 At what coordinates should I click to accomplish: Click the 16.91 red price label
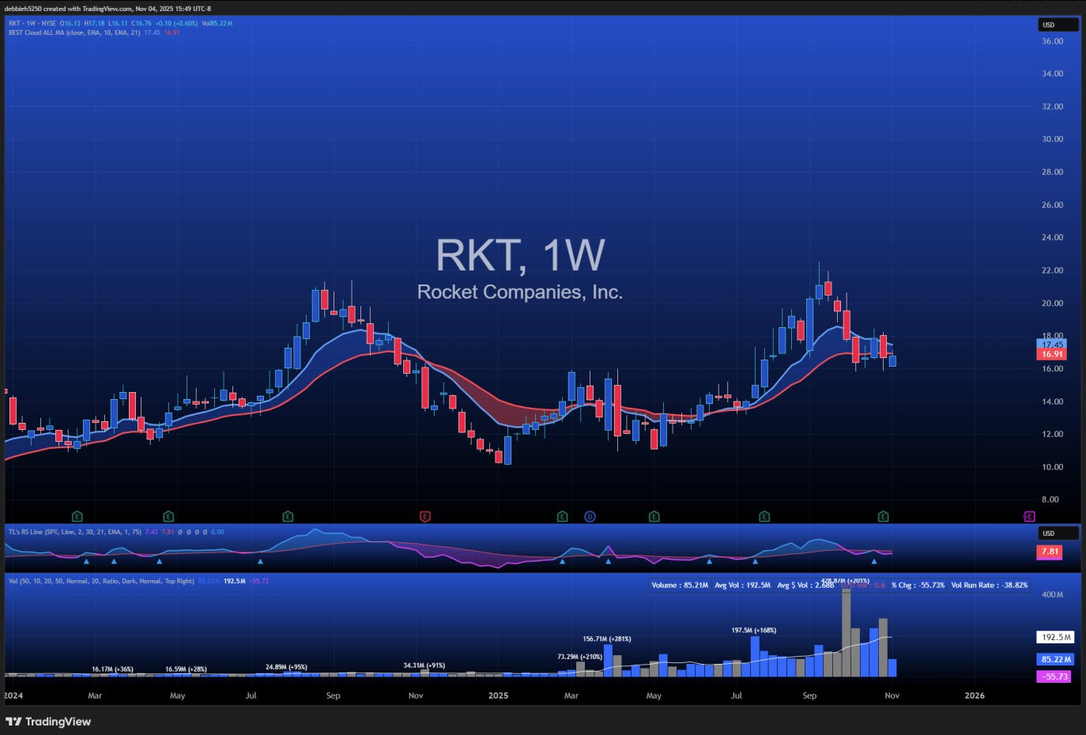(x=1052, y=354)
